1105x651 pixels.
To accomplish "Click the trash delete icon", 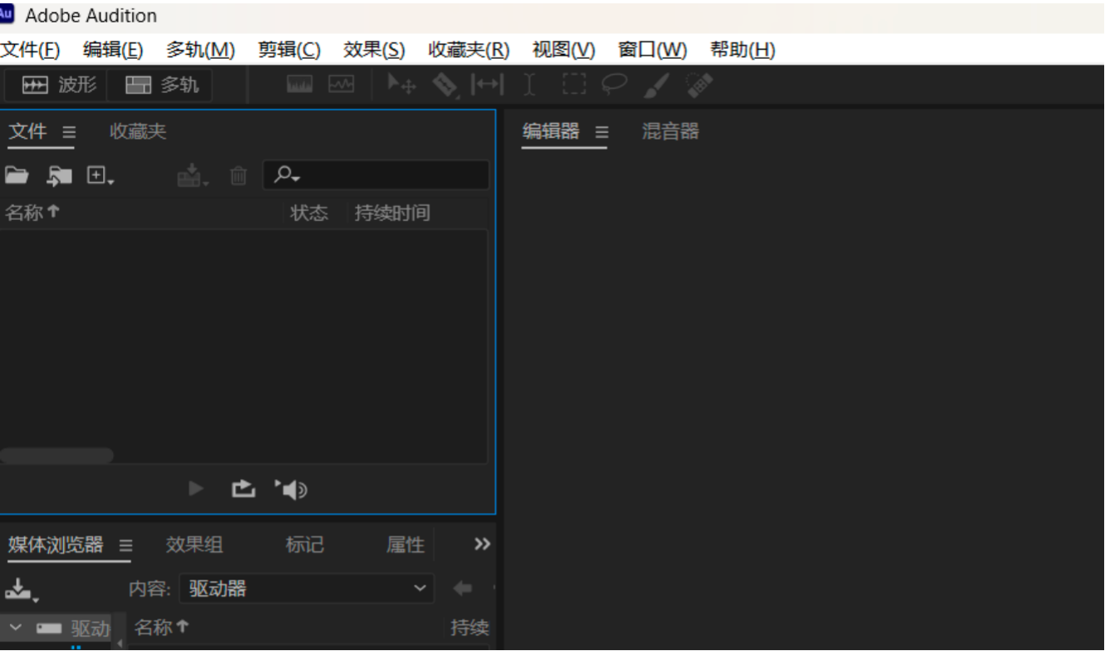I will (x=238, y=175).
